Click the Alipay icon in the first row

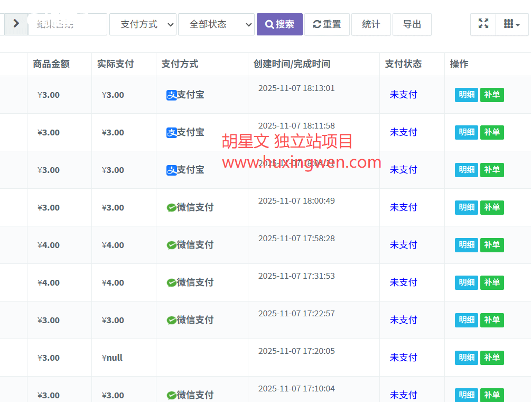(x=172, y=94)
